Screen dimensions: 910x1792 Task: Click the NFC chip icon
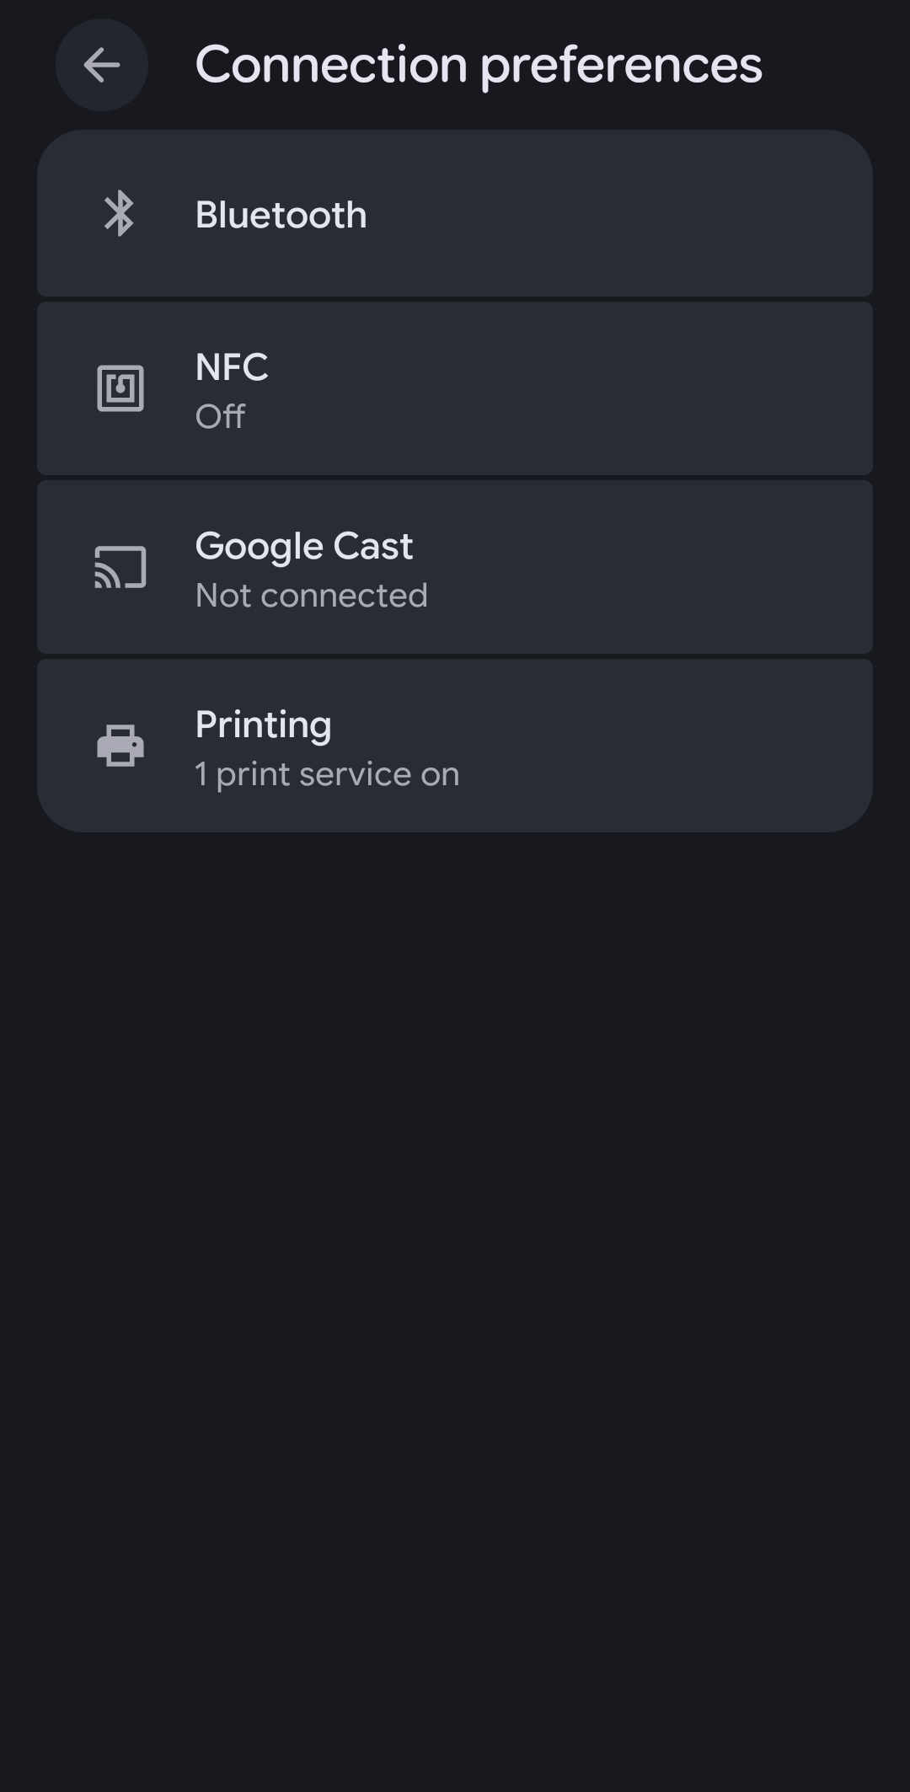[x=120, y=388]
